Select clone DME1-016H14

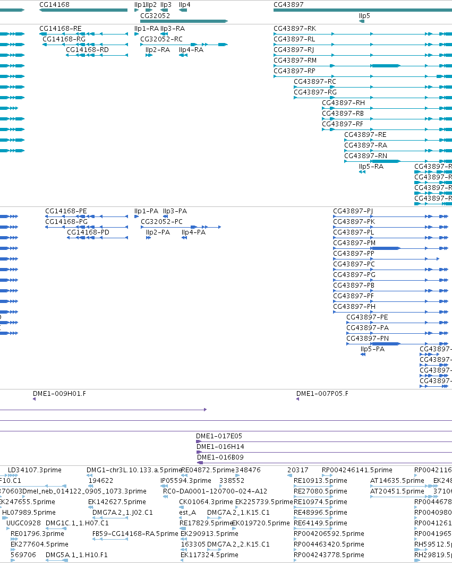point(220,447)
